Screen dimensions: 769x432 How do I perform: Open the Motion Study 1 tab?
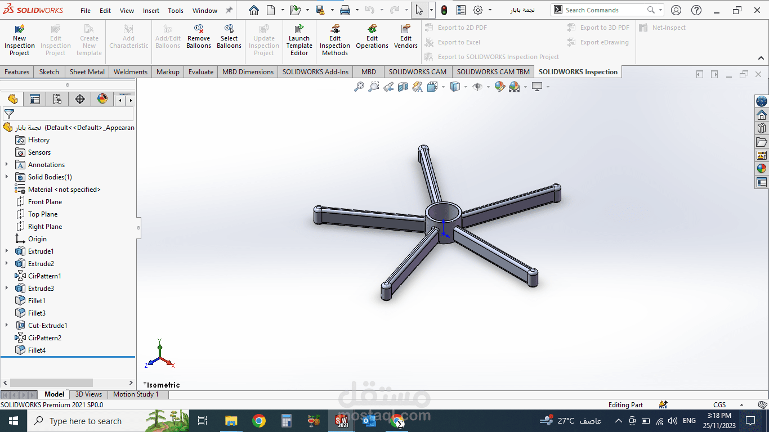click(136, 394)
